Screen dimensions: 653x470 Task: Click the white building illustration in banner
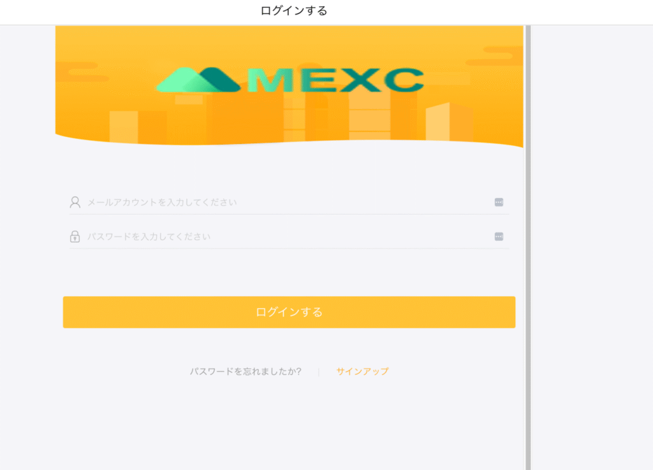point(438,121)
